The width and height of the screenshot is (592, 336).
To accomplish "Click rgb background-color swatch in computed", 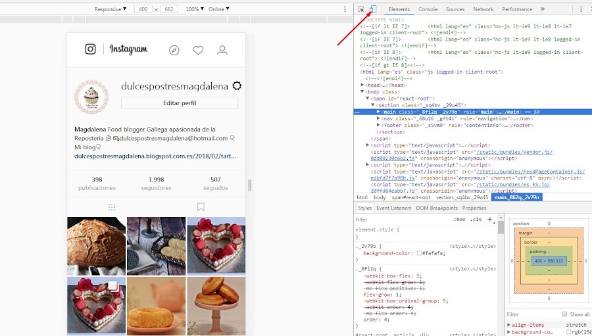I will pyautogui.click(x=568, y=332).
